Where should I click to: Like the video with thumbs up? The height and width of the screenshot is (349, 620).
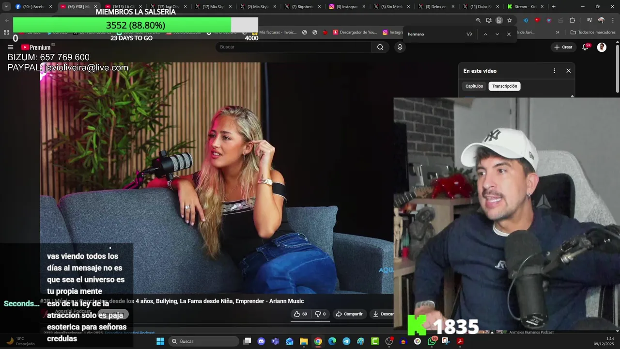300,314
